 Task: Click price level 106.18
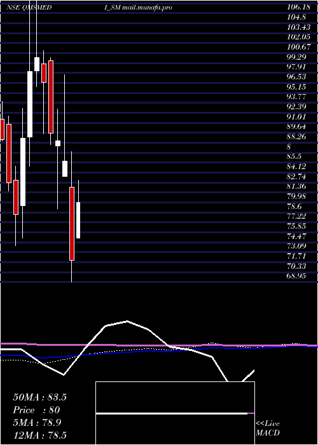point(300,8)
